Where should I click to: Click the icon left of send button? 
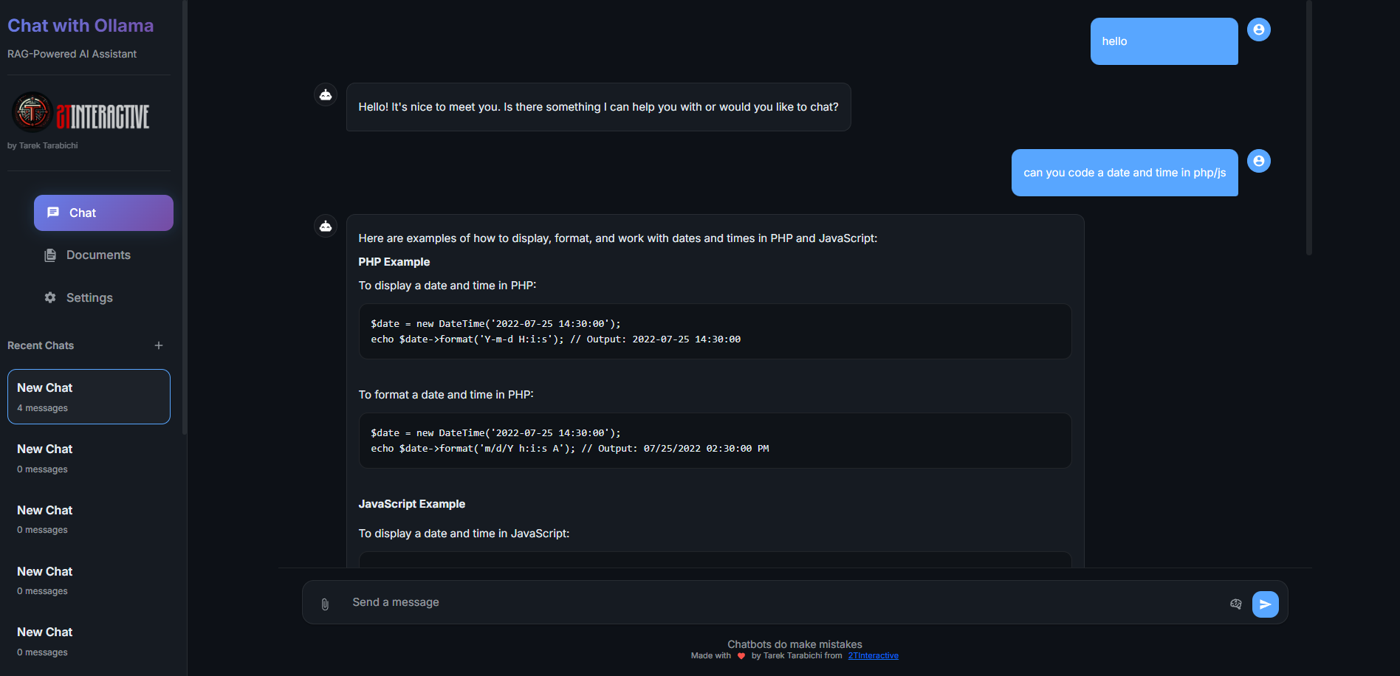point(1235,604)
